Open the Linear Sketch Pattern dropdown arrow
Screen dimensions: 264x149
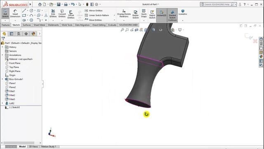(114, 15)
